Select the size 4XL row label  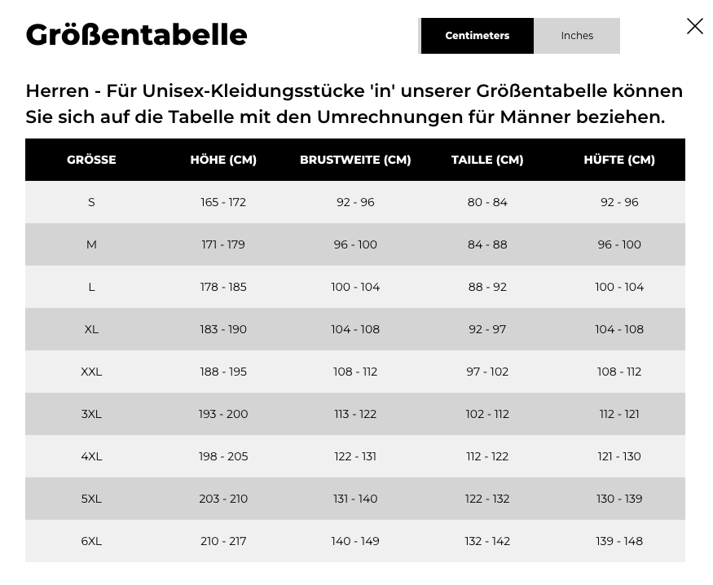tap(91, 456)
